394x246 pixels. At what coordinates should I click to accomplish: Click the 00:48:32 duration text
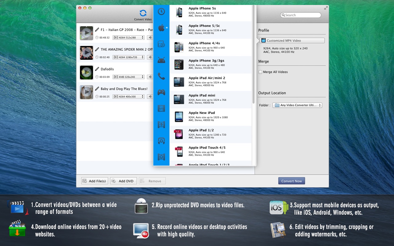(x=104, y=38)
